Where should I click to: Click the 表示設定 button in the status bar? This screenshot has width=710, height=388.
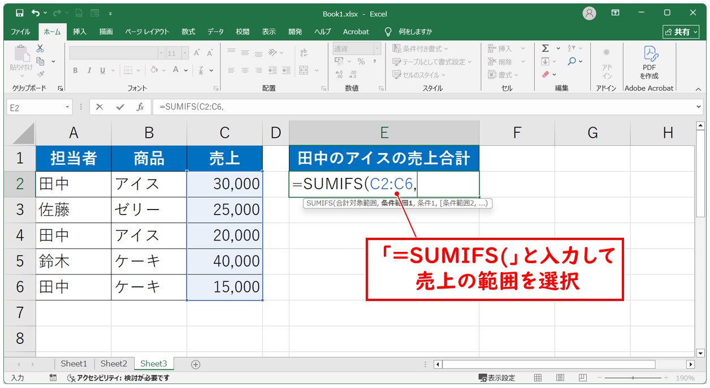click(x=497, y=378)
